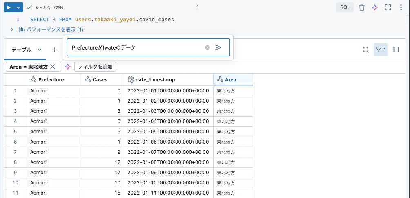
Task: Add a new visualization with plus icon
Action: pyautogui.click(x=54, y=49)
